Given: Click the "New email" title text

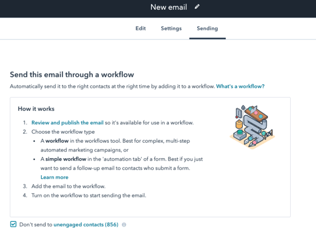Looking at the screenshot, I should click(164, 7).
